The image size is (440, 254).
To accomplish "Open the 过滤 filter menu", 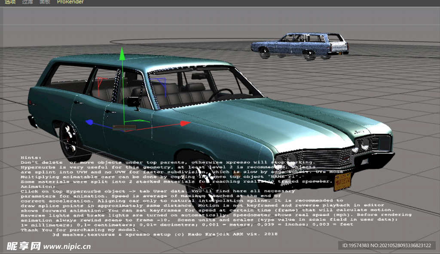I will pos(27,2).
